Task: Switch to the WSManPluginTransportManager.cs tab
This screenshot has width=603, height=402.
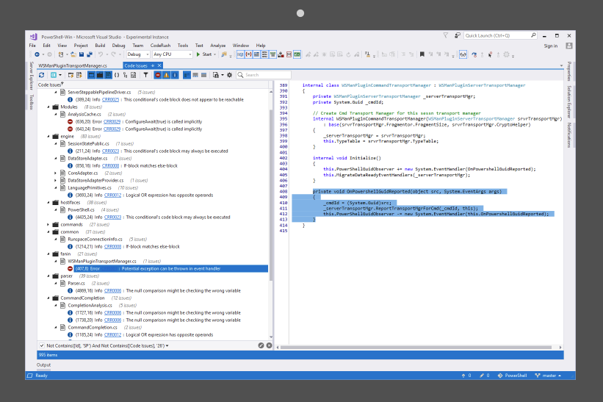Action: (x=73, y=66)
